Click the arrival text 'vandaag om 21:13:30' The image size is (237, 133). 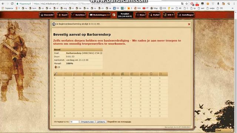point(77,60)
